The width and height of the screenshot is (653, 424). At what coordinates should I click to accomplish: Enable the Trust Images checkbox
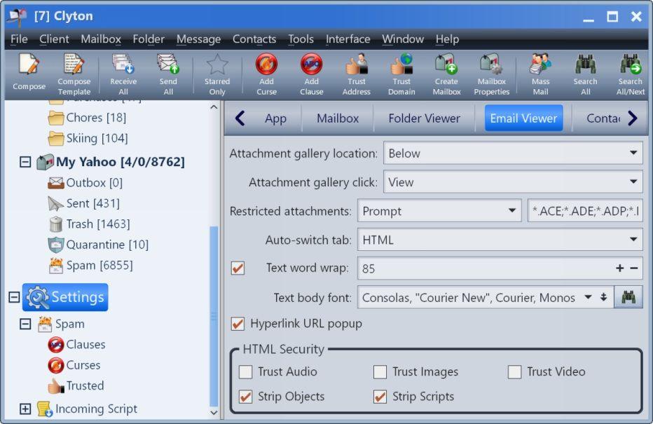pyautogui.click(x=380, y=372)
